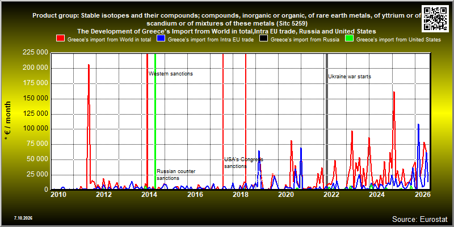
Task: Click the x-axis year label 2010
Action: coord(58,195)
